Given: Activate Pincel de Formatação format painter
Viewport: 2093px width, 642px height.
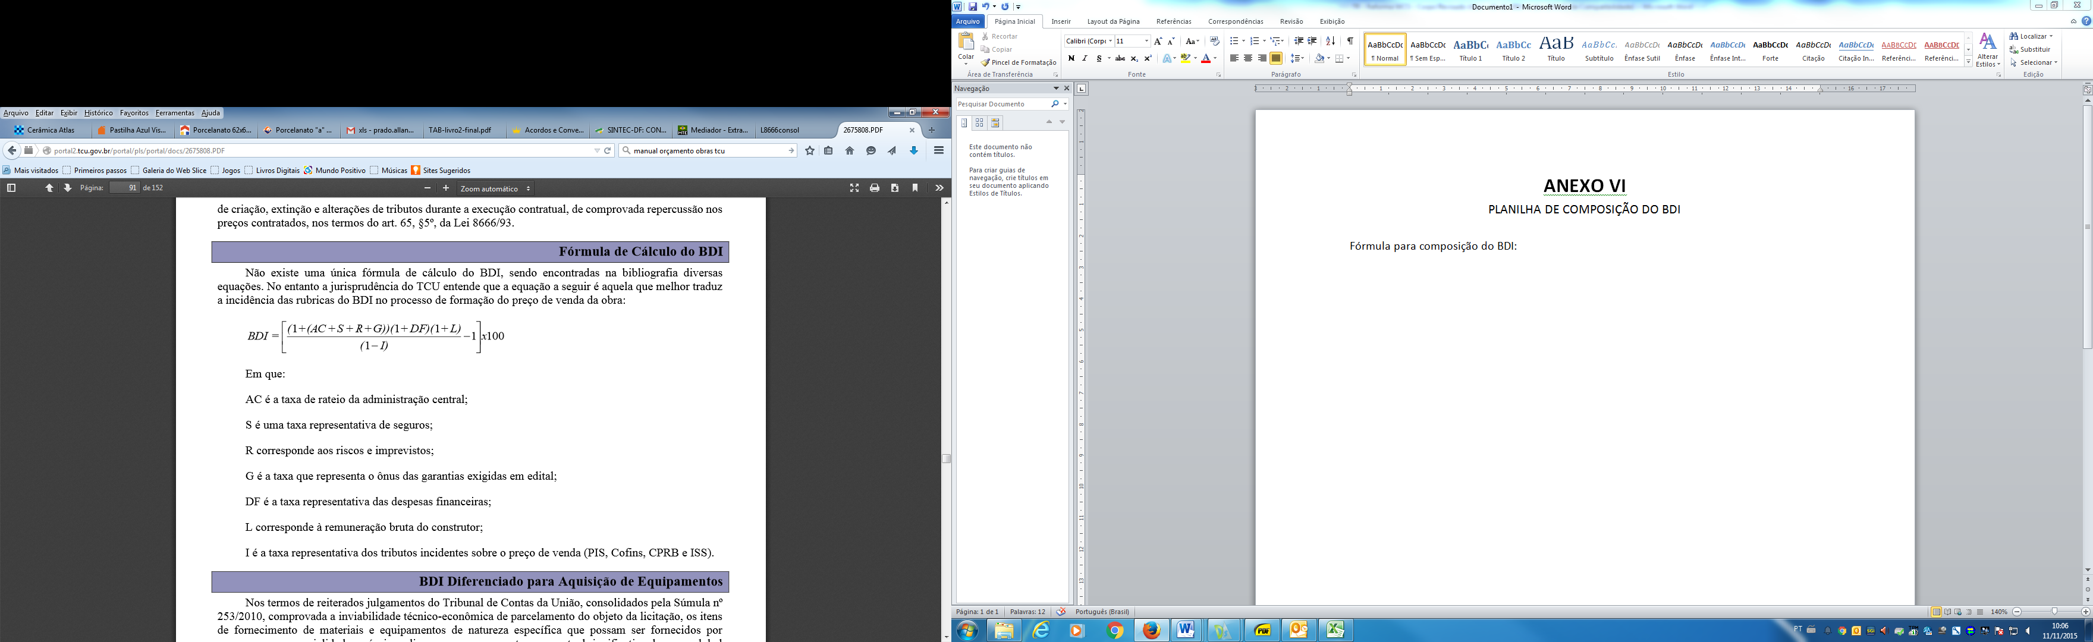Looking at the screenshot, I should click(1019, 62).
